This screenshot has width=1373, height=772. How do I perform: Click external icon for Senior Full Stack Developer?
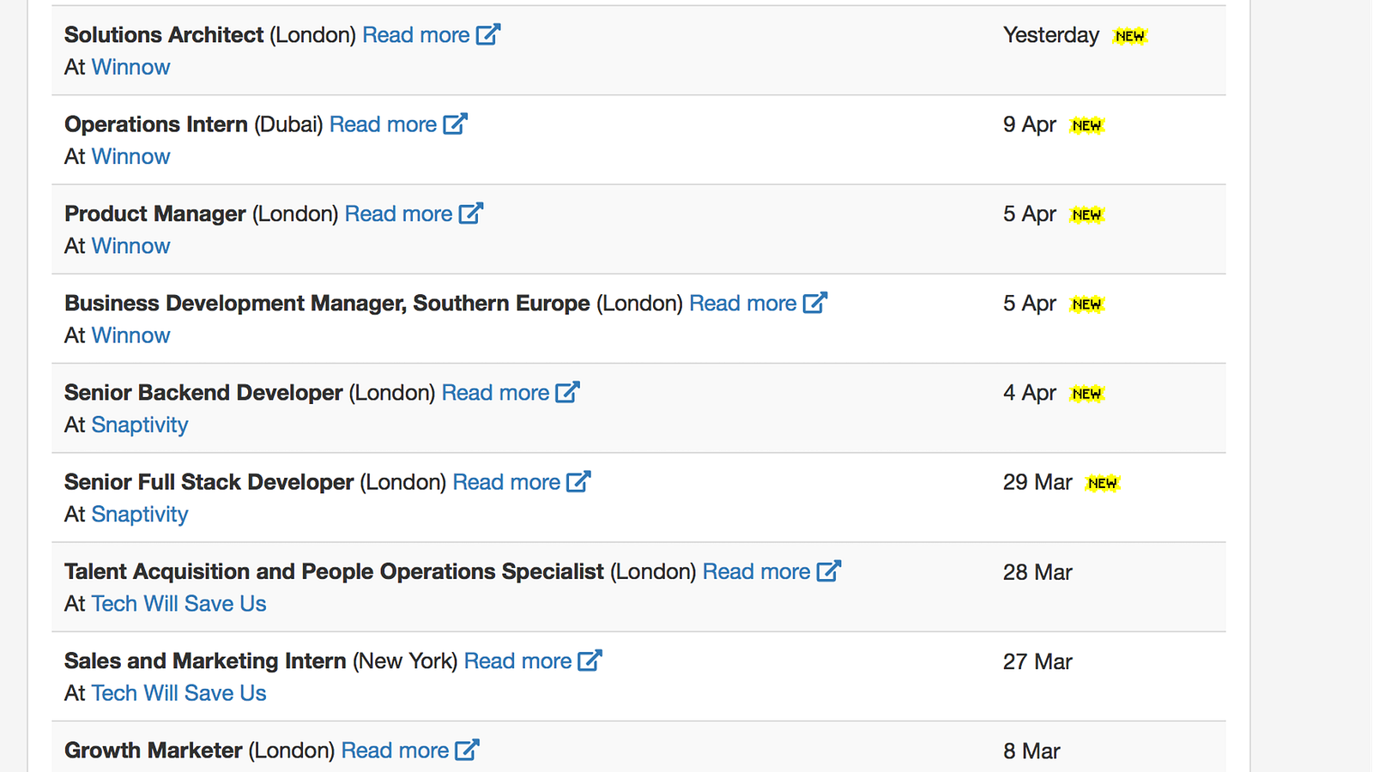(579, 481)
